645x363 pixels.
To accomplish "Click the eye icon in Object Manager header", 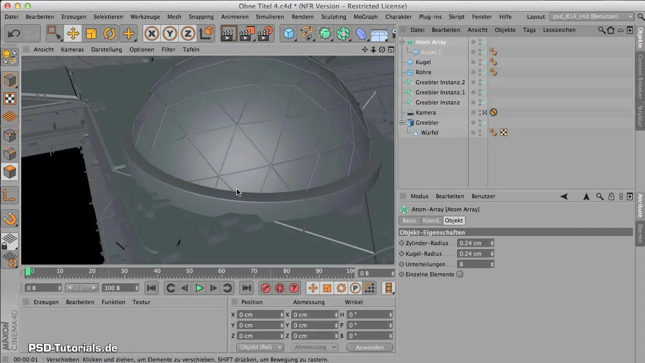I will pyautogui.click(x=621, y=30).
